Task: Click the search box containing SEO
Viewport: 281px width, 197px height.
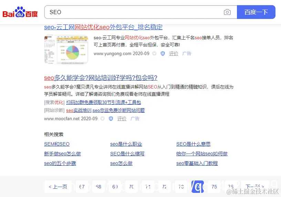Action: pos(140,12)
